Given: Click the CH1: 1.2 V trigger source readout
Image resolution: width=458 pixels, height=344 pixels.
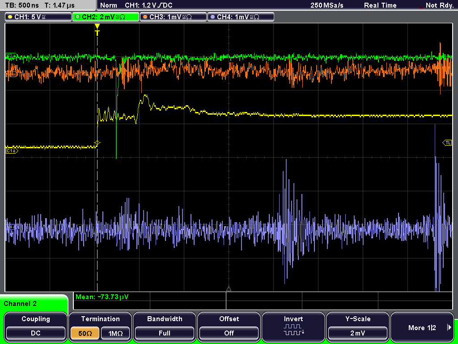Looking at the screenshot, I should pos(148,5).
